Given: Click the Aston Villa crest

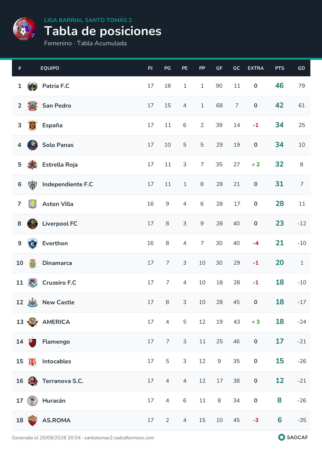Looking at the screenshot, I should [x=32, y=204].
